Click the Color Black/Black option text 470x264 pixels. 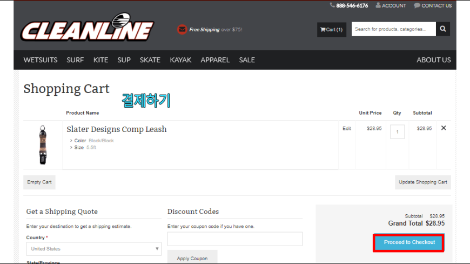pos(94,141)
